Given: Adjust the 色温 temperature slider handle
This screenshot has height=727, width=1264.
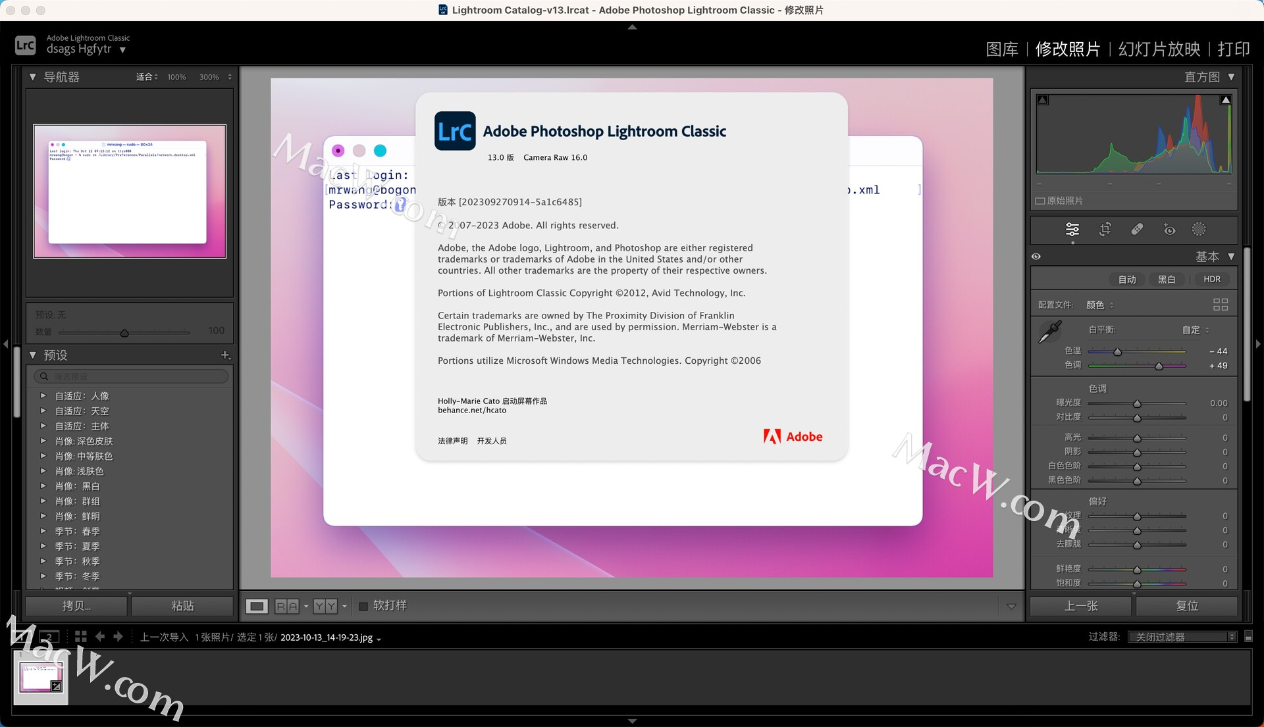Looking at the screenshot, I should click(x=1117, y=352).
